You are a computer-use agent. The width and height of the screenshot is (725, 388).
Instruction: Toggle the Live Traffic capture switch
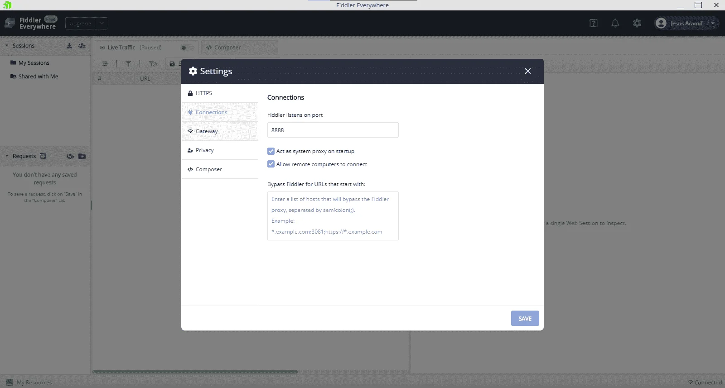187,48
